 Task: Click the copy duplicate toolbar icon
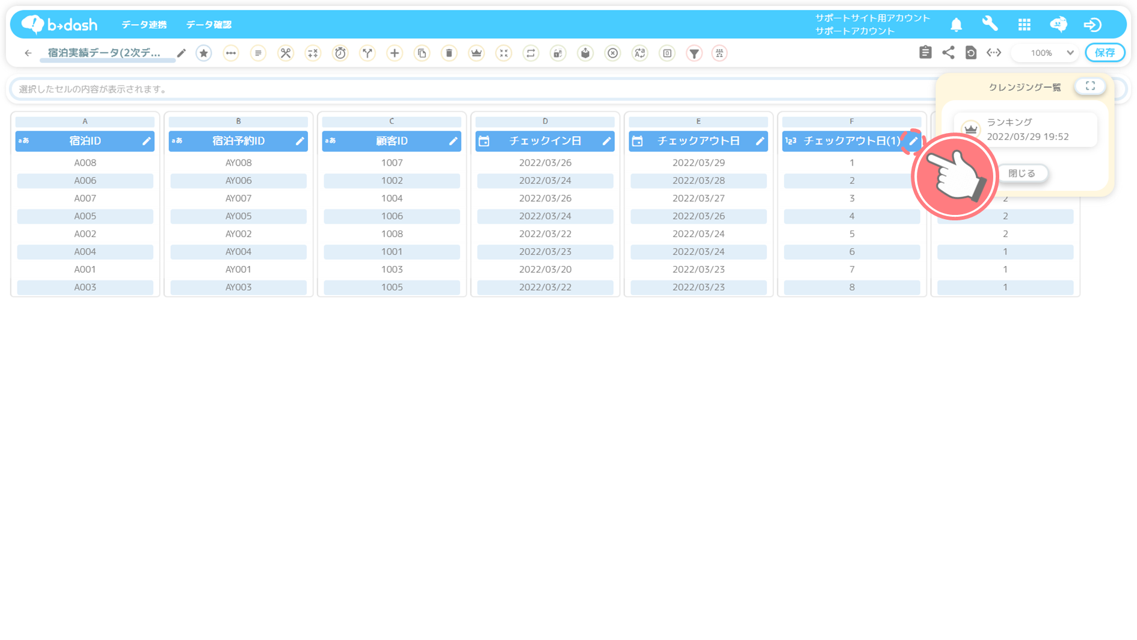[x=422, y=53]
